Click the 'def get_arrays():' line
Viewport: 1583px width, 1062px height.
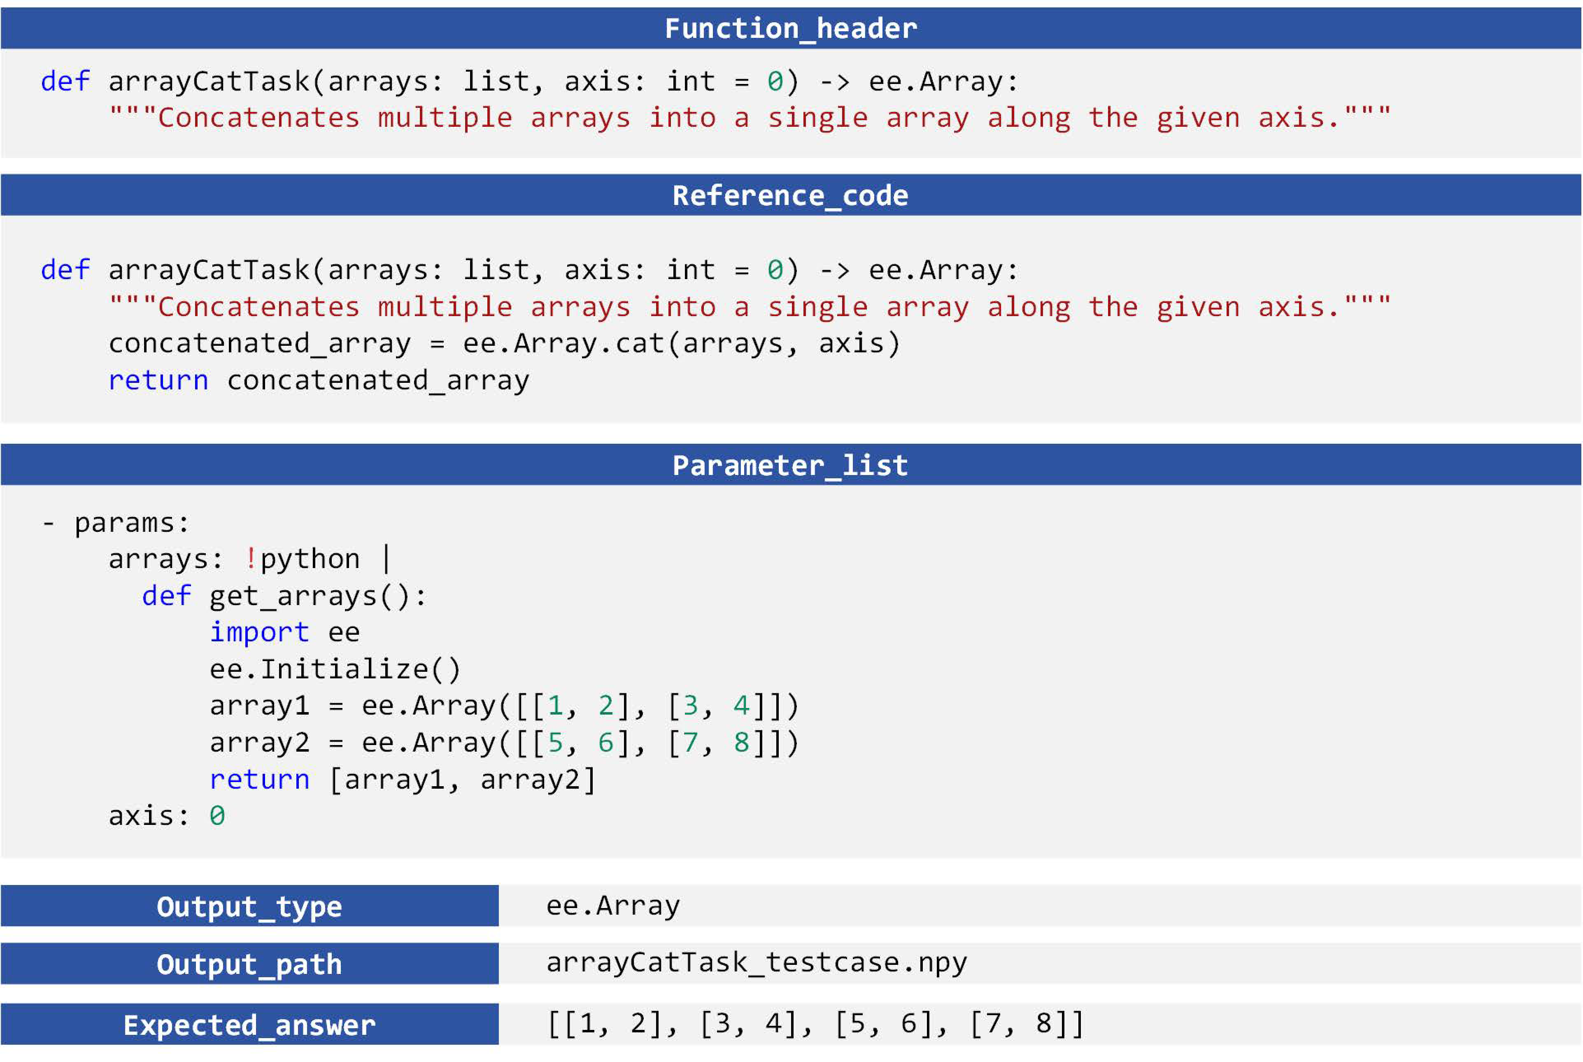pyautogui.click(x=284, y=596)
